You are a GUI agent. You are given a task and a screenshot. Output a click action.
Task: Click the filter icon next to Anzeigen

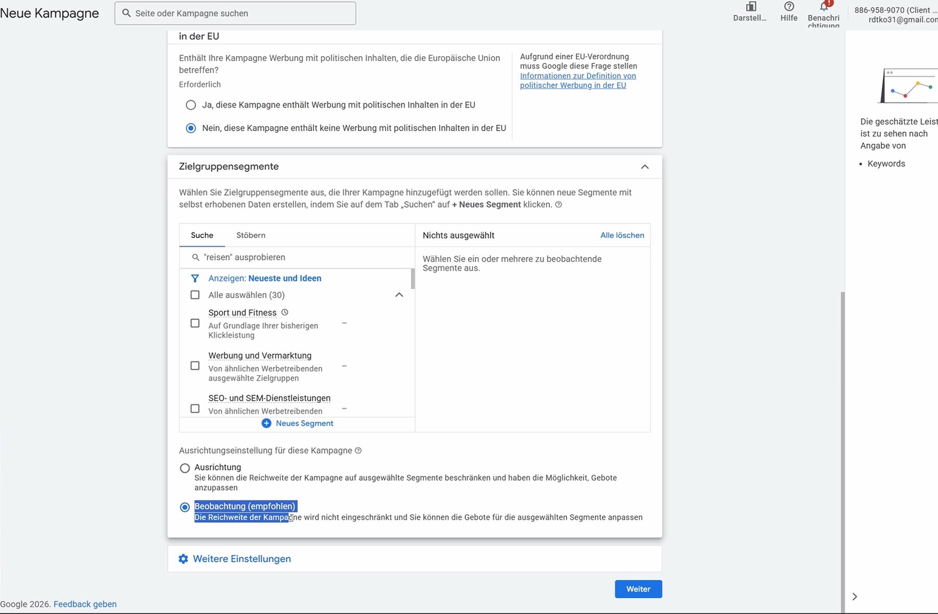coord(195,278)
